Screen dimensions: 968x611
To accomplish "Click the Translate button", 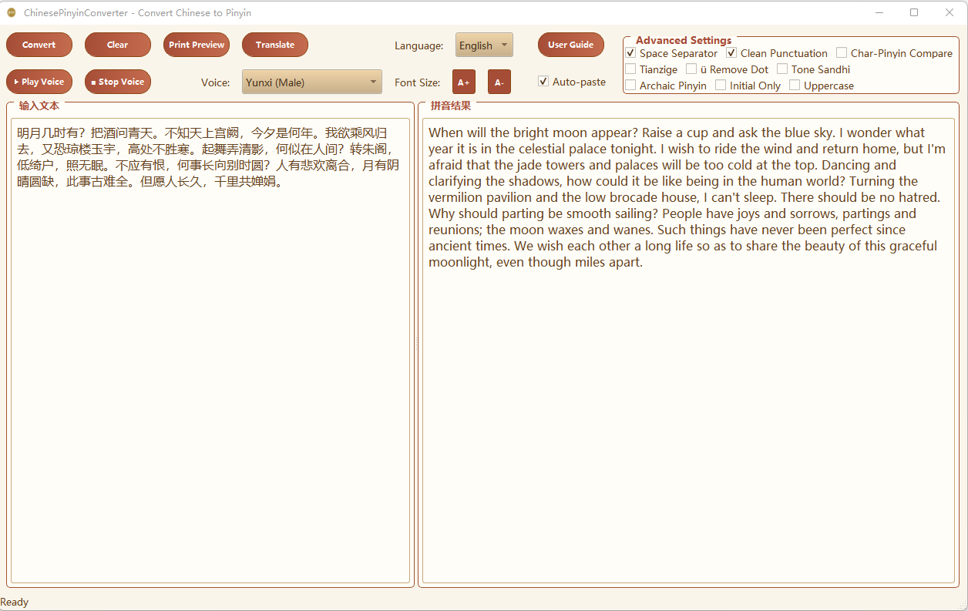I will [x=274, y=45].
